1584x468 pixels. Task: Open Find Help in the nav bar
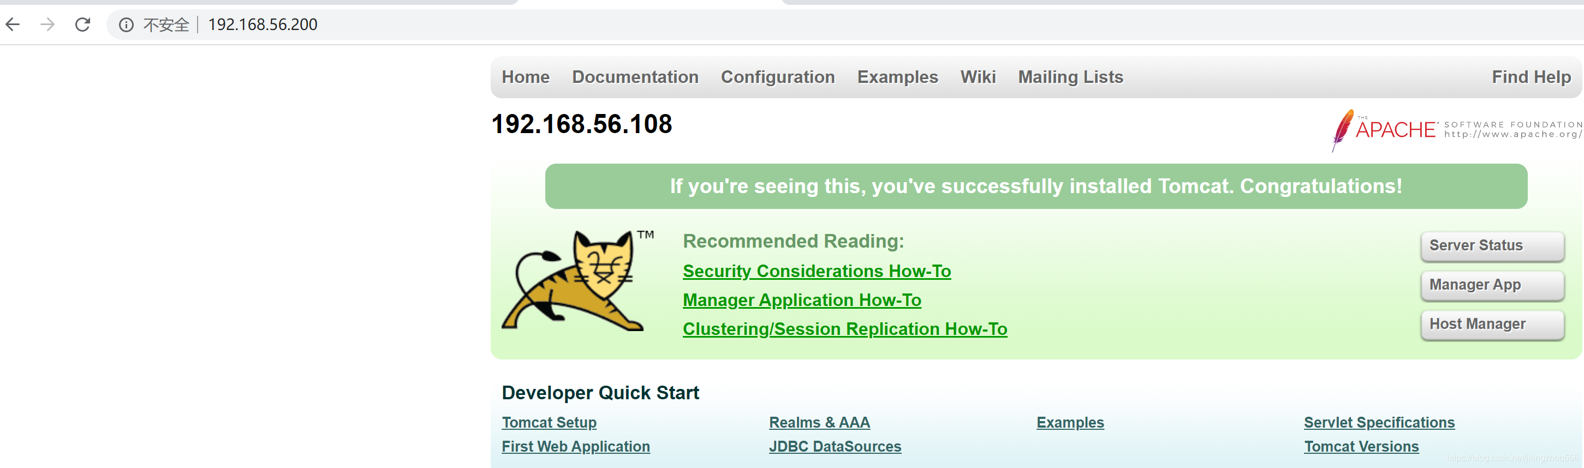(1531, 77)
